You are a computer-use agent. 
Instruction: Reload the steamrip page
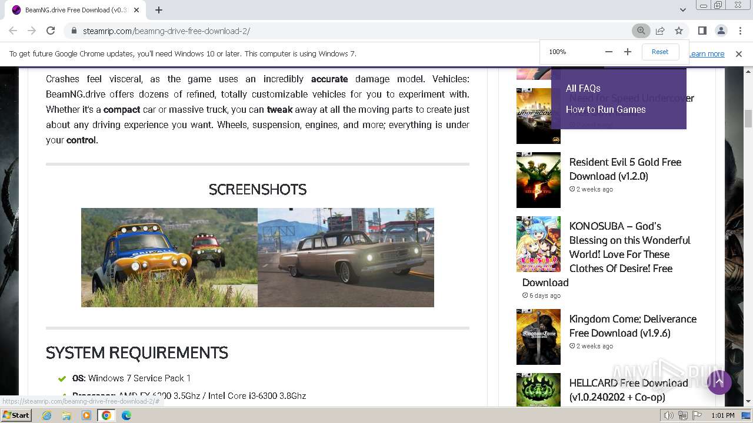pyautogui.click(x=51, y=31)
